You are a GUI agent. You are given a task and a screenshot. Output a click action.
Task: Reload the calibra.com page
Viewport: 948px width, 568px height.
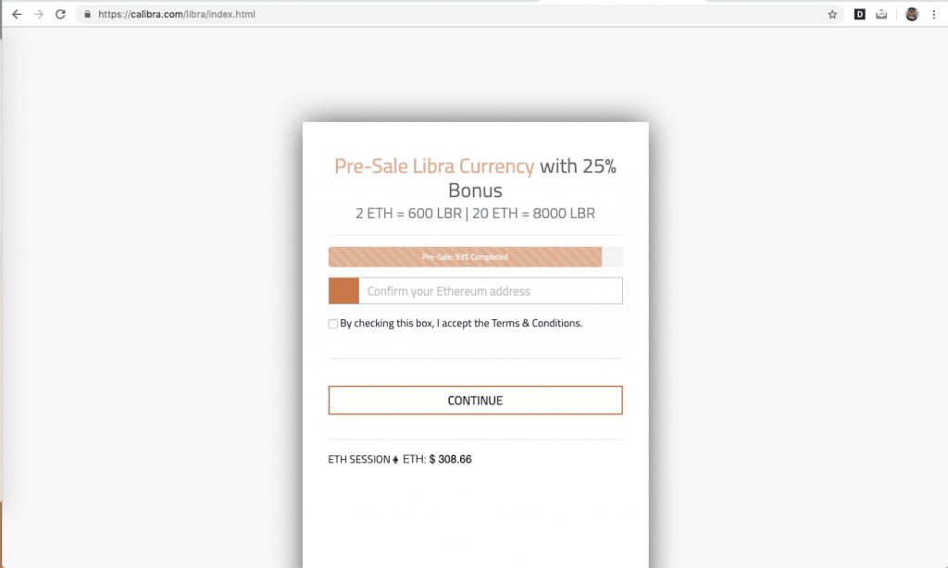coord(60,15)
